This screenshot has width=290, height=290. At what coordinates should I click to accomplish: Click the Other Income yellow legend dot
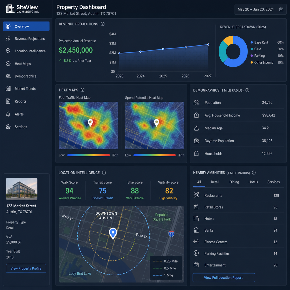(252, 63)
